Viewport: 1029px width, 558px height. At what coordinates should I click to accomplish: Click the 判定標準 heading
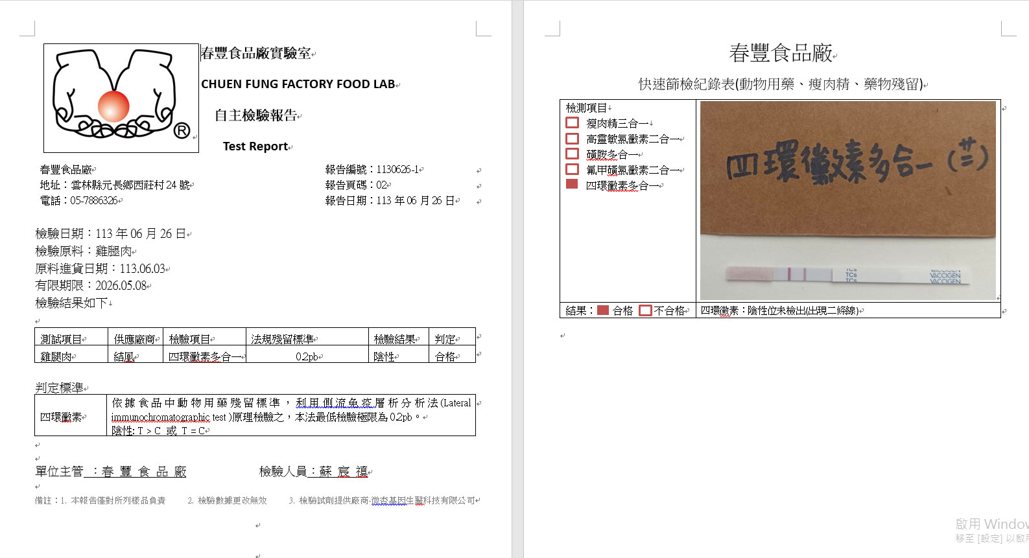click(59, 388)
